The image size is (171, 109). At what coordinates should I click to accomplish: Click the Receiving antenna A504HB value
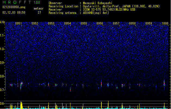96,13
